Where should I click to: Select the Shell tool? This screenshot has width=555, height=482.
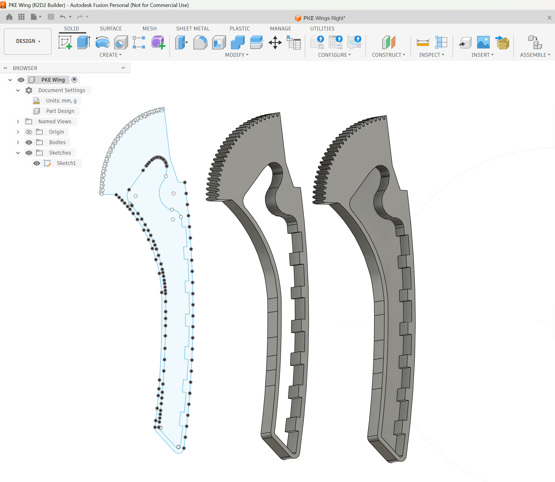219,43
